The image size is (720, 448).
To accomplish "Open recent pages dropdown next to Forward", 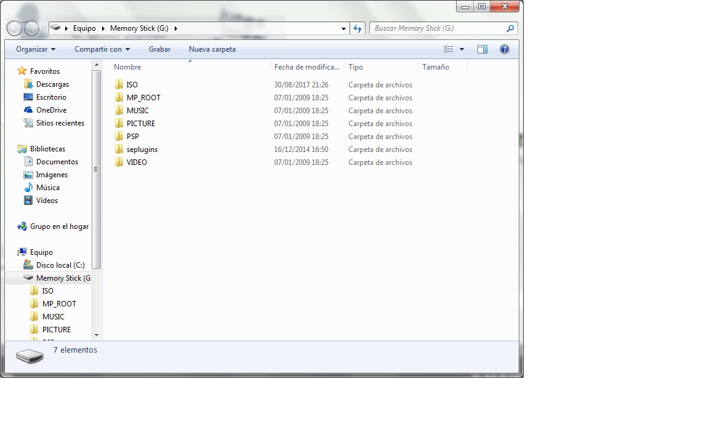I will click(44, 28).
